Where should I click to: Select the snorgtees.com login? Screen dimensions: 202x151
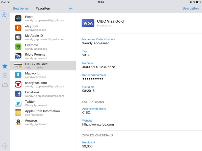(x=42, y=85)
